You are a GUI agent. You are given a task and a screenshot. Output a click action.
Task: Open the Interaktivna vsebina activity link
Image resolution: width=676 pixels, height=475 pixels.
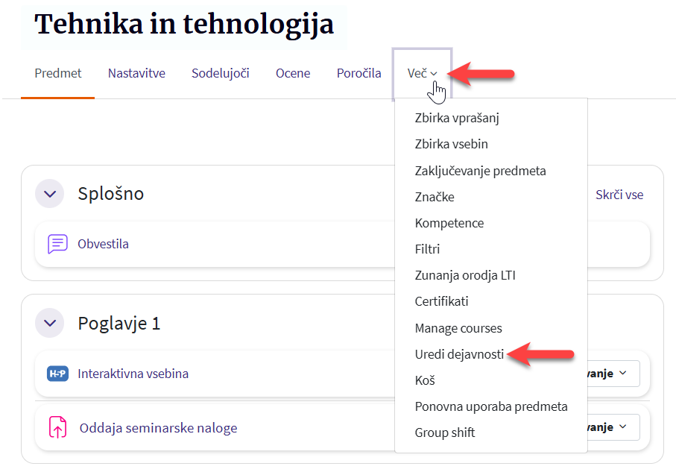pos(133,374)
